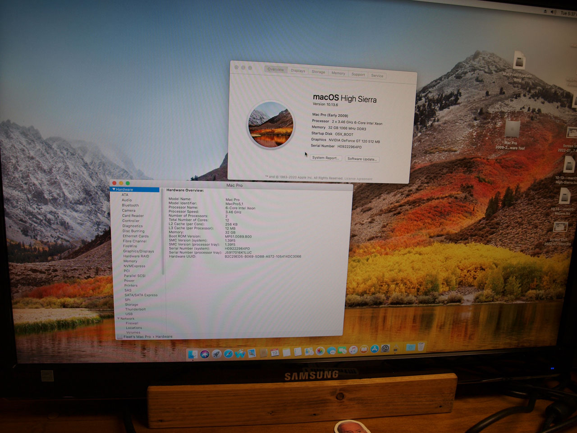
Task: Select Diagnostics in the sidebar
Action: click(133, 226)
